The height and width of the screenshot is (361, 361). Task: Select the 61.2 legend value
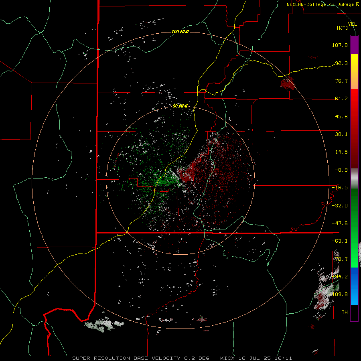(x=341, y=98)
